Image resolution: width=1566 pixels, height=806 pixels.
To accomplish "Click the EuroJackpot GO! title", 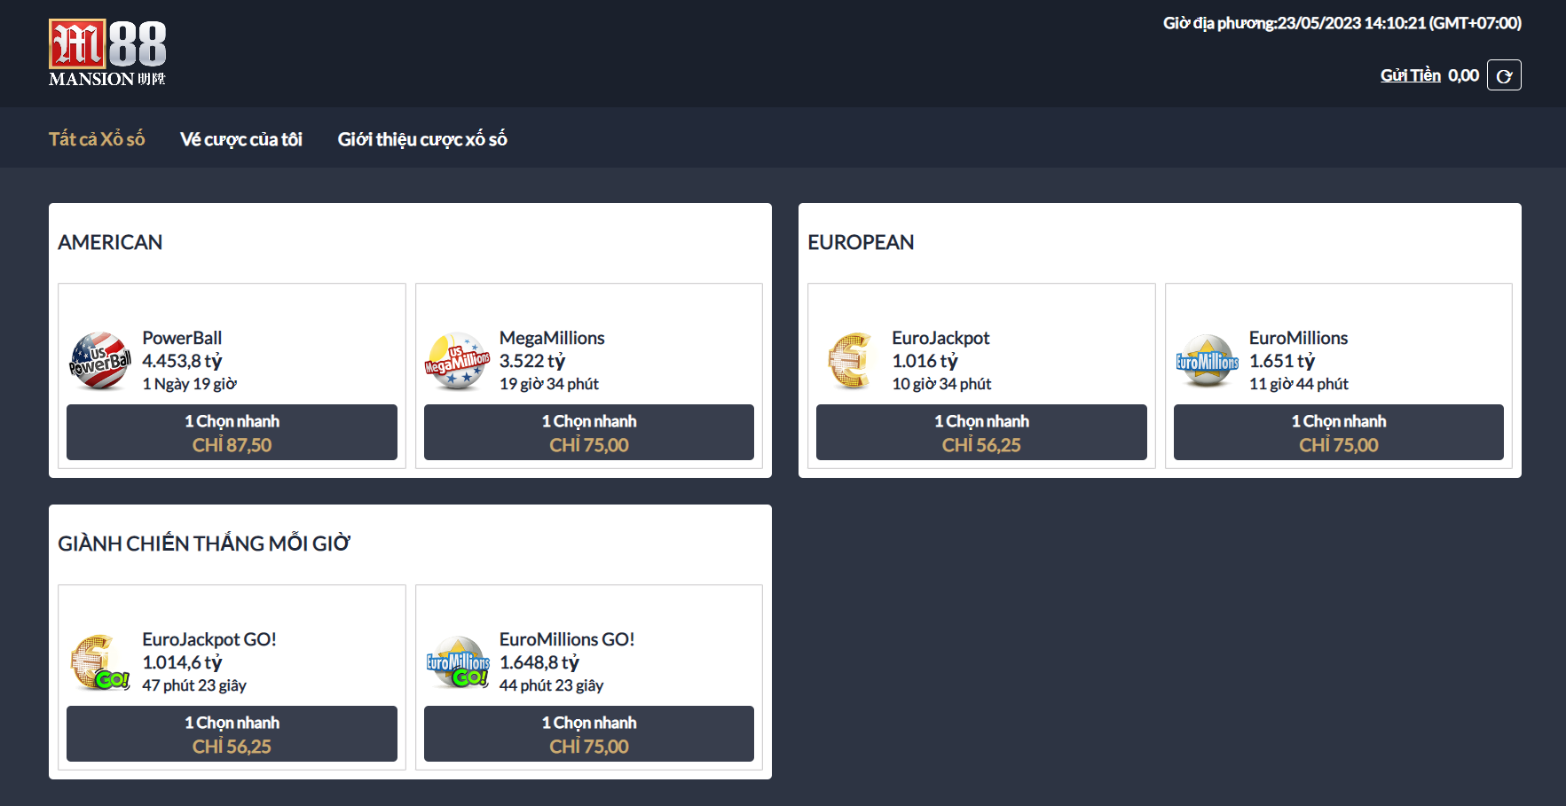I will [209, 639].
